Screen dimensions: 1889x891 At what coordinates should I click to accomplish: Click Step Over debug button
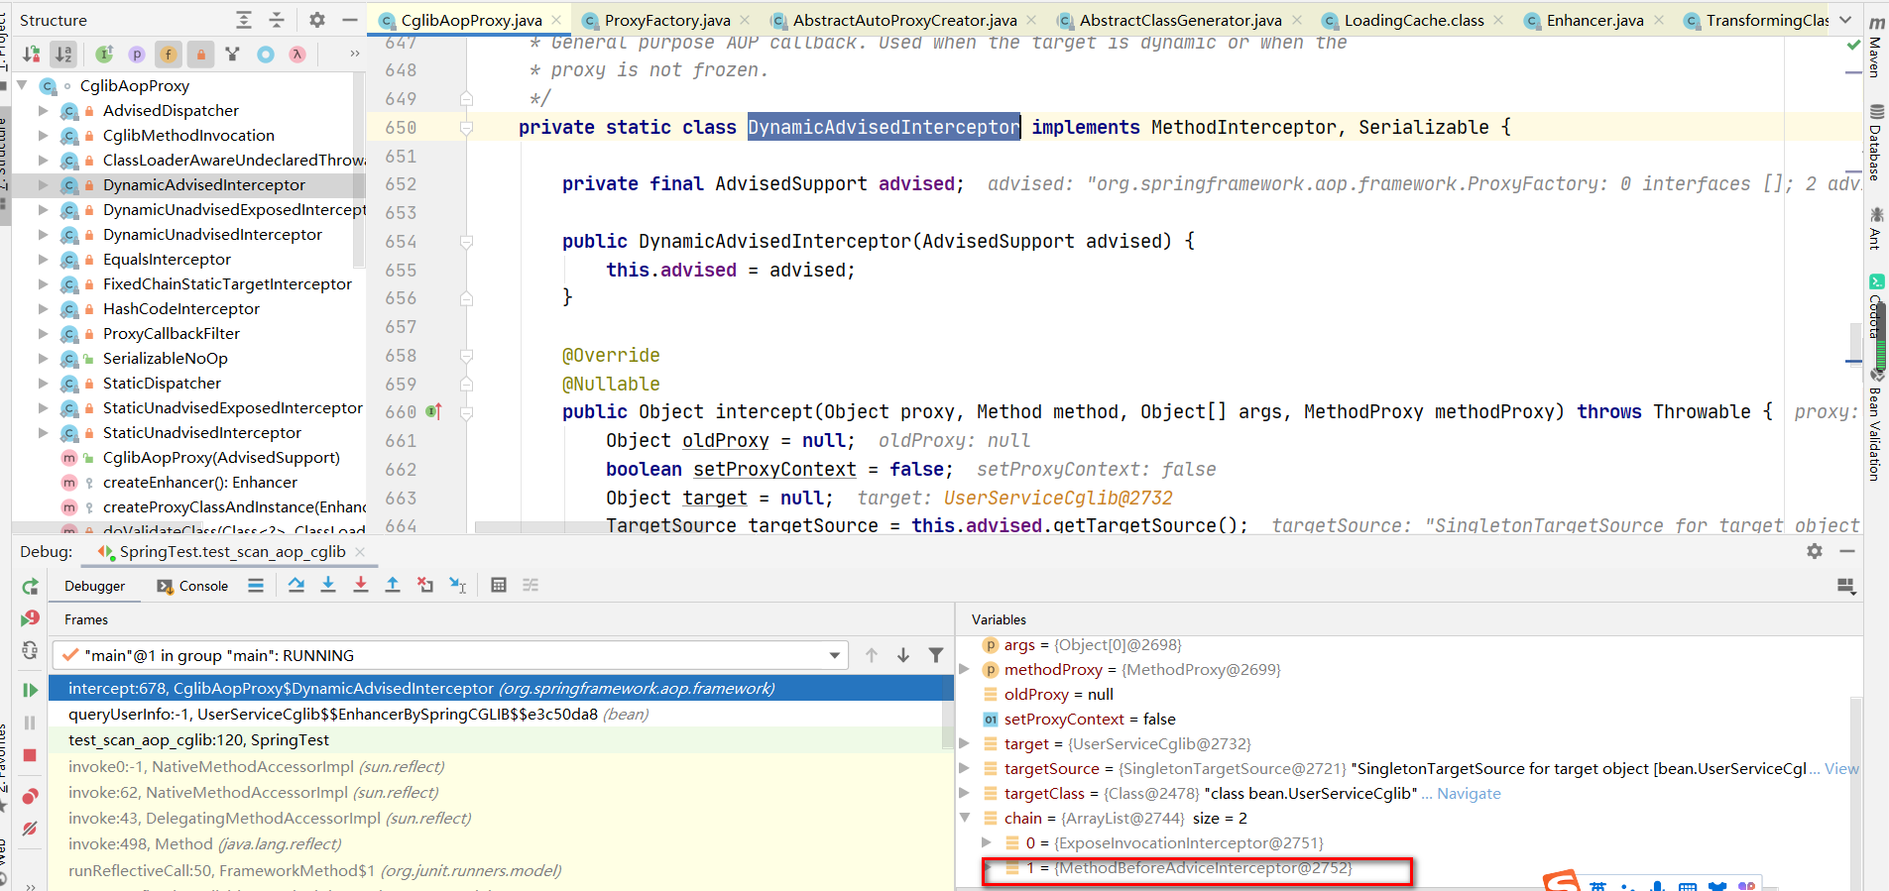point(295,586)
